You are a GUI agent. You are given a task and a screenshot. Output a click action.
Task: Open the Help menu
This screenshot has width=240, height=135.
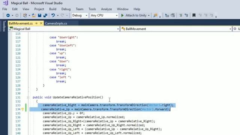point(137,9)
